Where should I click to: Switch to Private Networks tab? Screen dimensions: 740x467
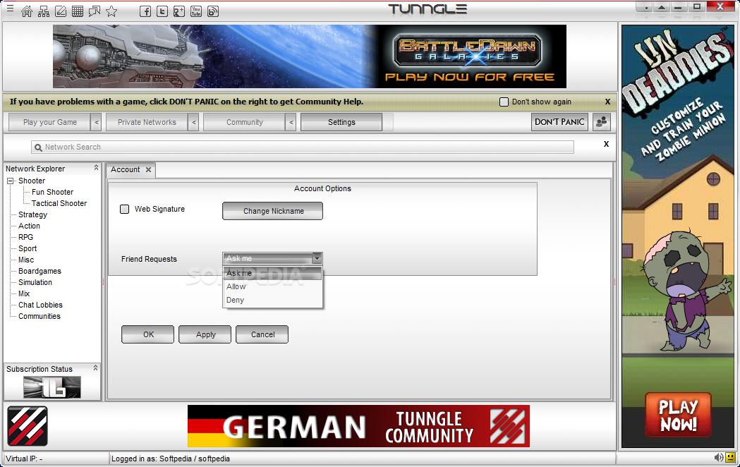pos(147,123)
